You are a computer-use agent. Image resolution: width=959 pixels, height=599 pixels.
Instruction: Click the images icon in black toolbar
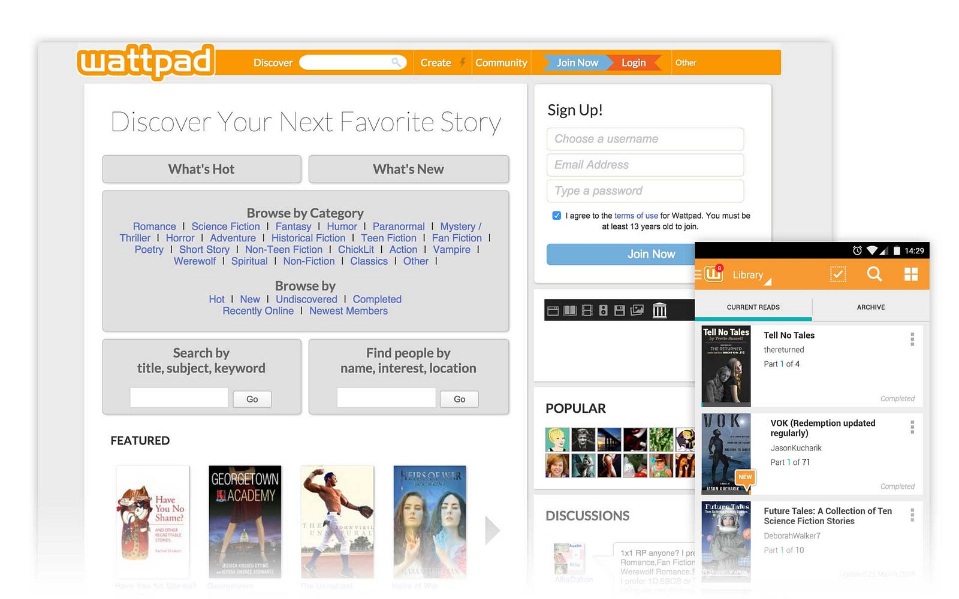pos(637,310)
